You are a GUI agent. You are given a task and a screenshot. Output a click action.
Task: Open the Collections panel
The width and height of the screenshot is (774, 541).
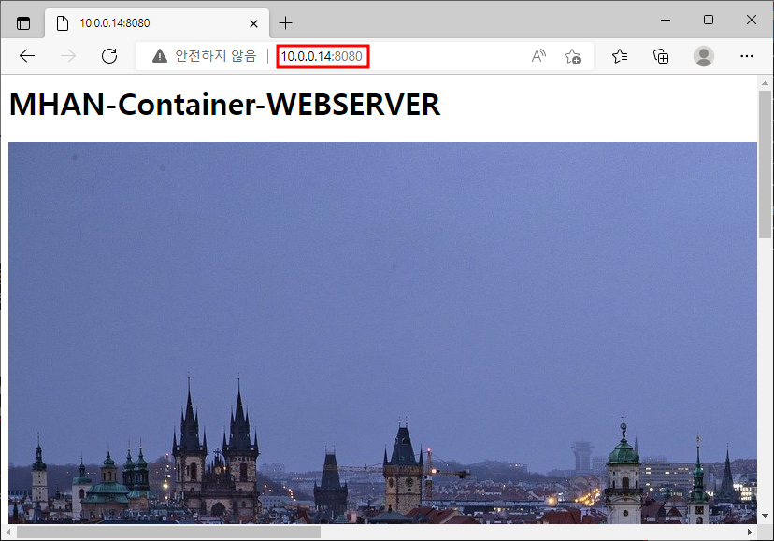coord(661,56)
